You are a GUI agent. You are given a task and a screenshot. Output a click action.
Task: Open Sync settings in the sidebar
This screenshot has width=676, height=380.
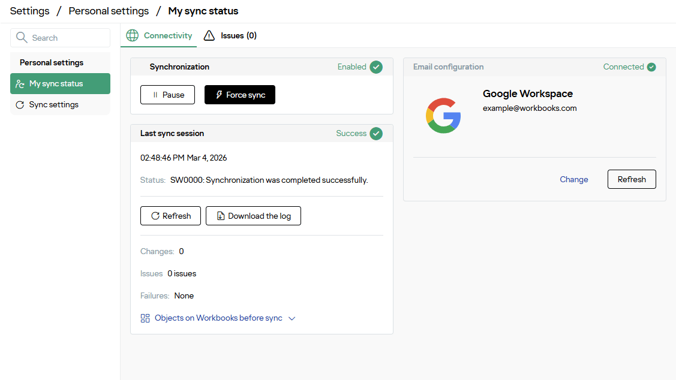[53, 105]
